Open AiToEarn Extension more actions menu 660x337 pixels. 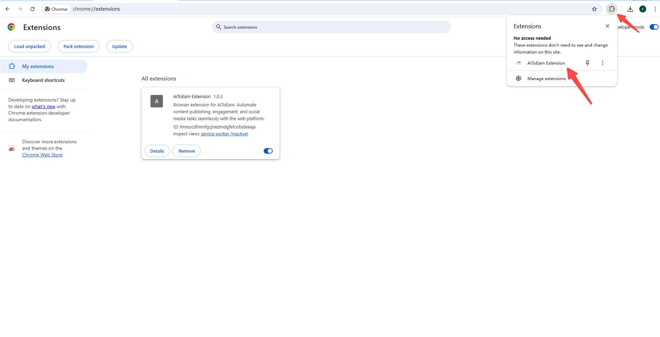pyautogui.click(x=602, y=63)
